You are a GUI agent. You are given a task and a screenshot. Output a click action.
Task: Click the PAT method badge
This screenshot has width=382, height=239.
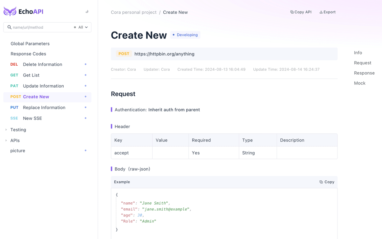coord(14,86)
